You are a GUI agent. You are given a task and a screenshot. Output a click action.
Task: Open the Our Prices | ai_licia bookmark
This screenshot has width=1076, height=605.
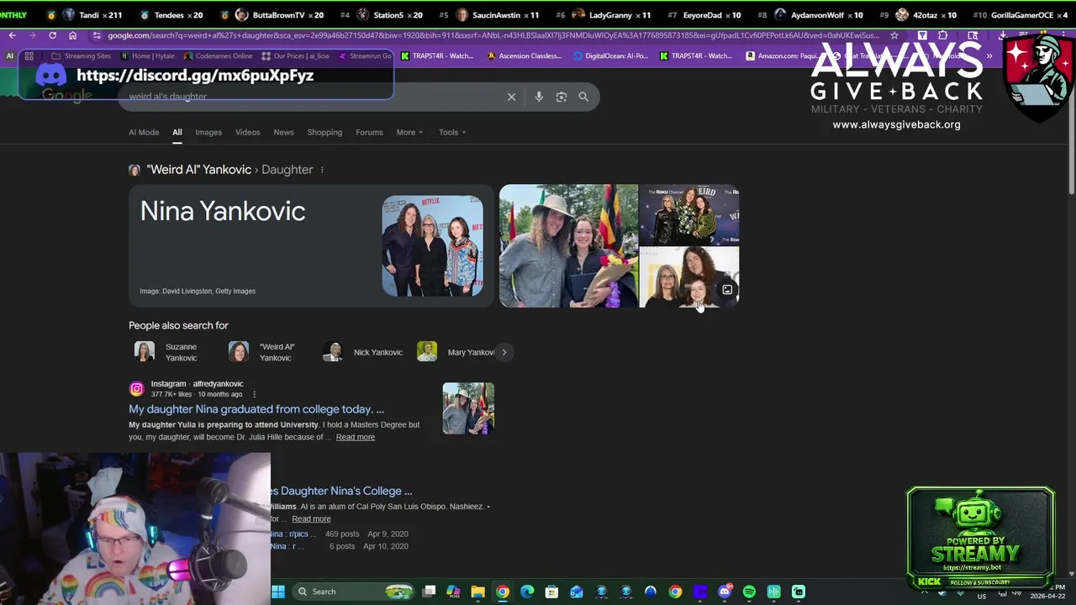point(295,55)
